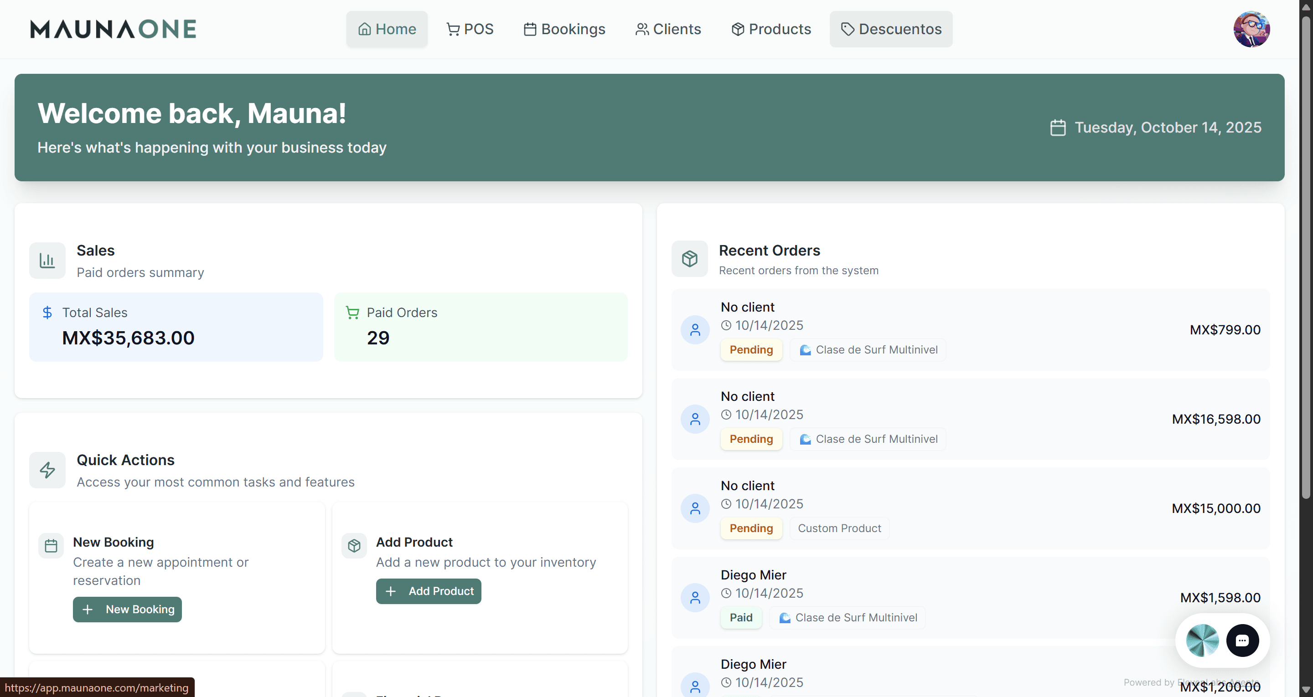
Task: Click Pending badge on MX$16,598.00 order
Action: point(751,439)
